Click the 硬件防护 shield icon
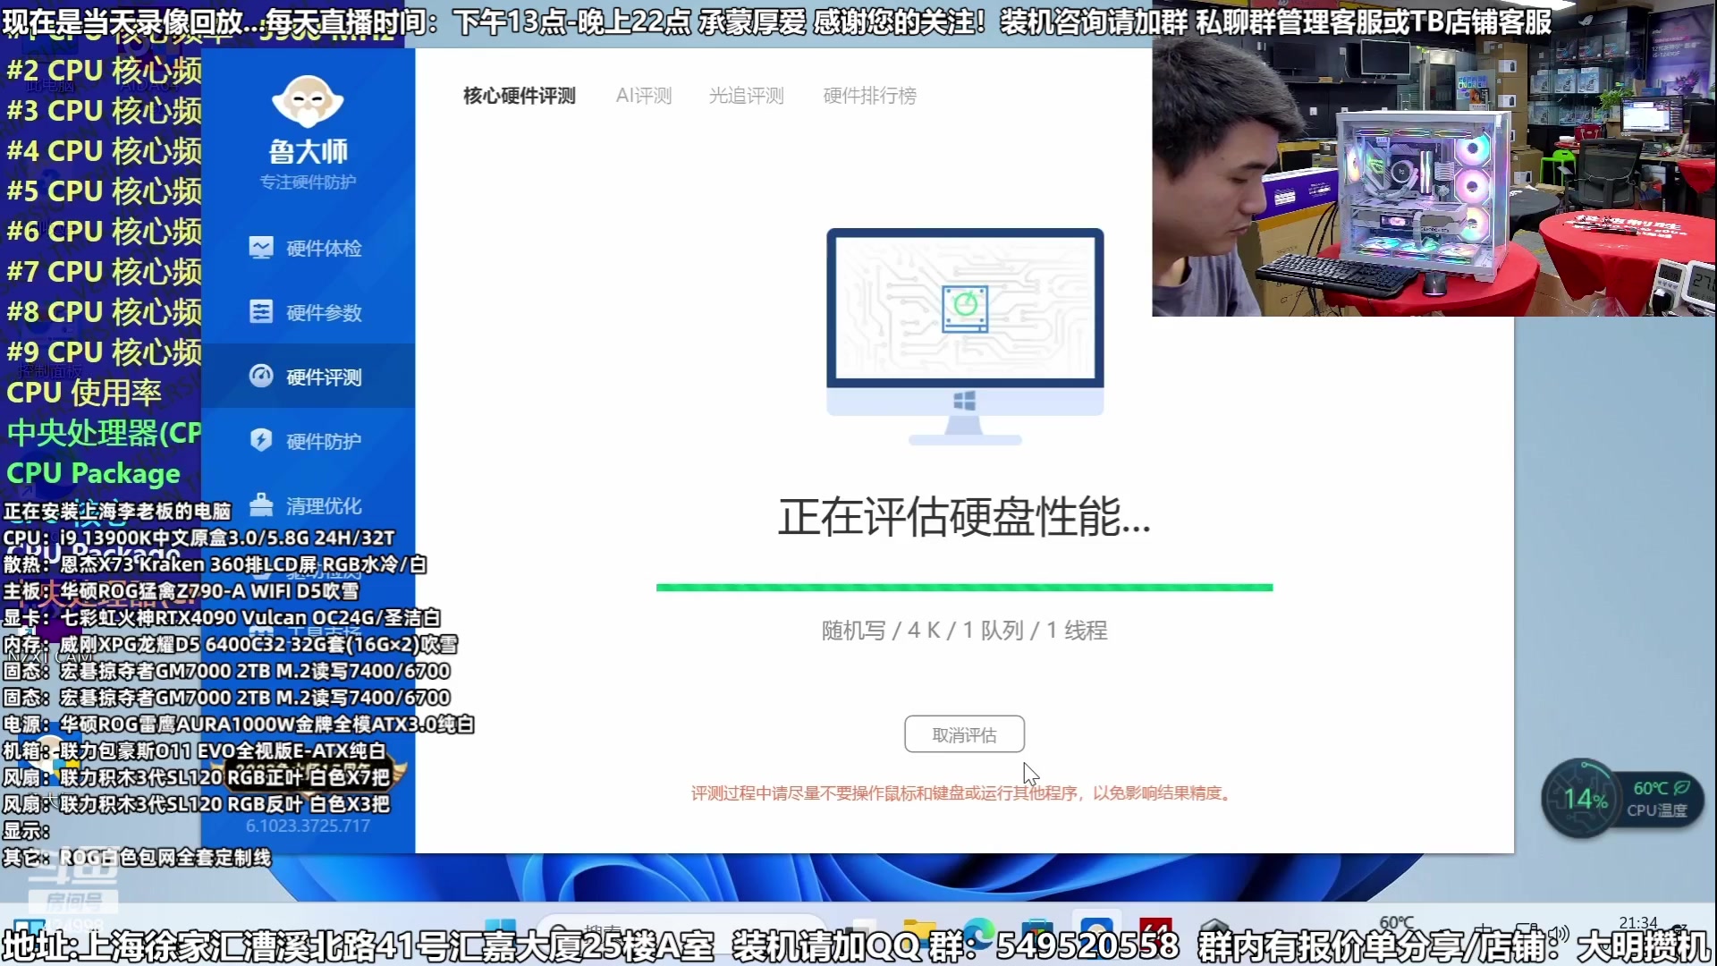Screen dimensions: 1717x966 261,440
